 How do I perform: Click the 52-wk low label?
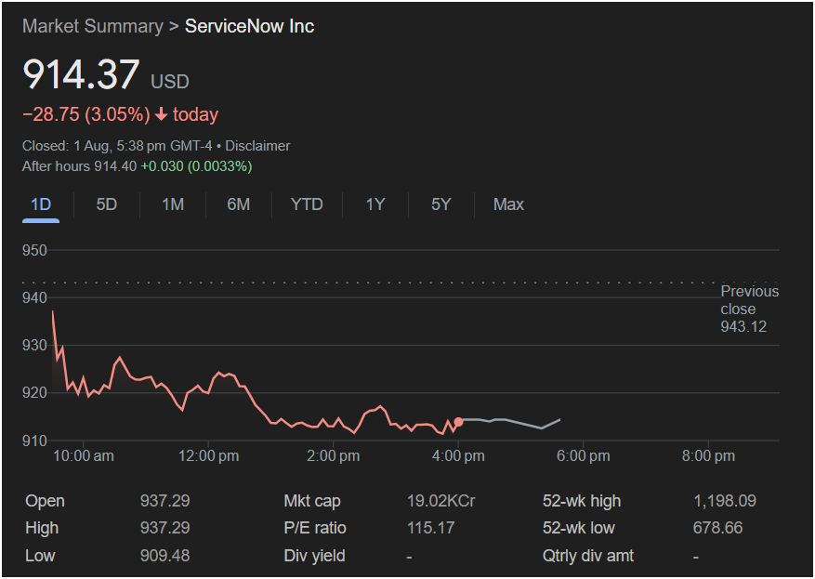tap(579, 528)
